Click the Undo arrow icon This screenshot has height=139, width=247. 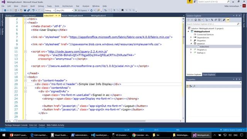34,10
